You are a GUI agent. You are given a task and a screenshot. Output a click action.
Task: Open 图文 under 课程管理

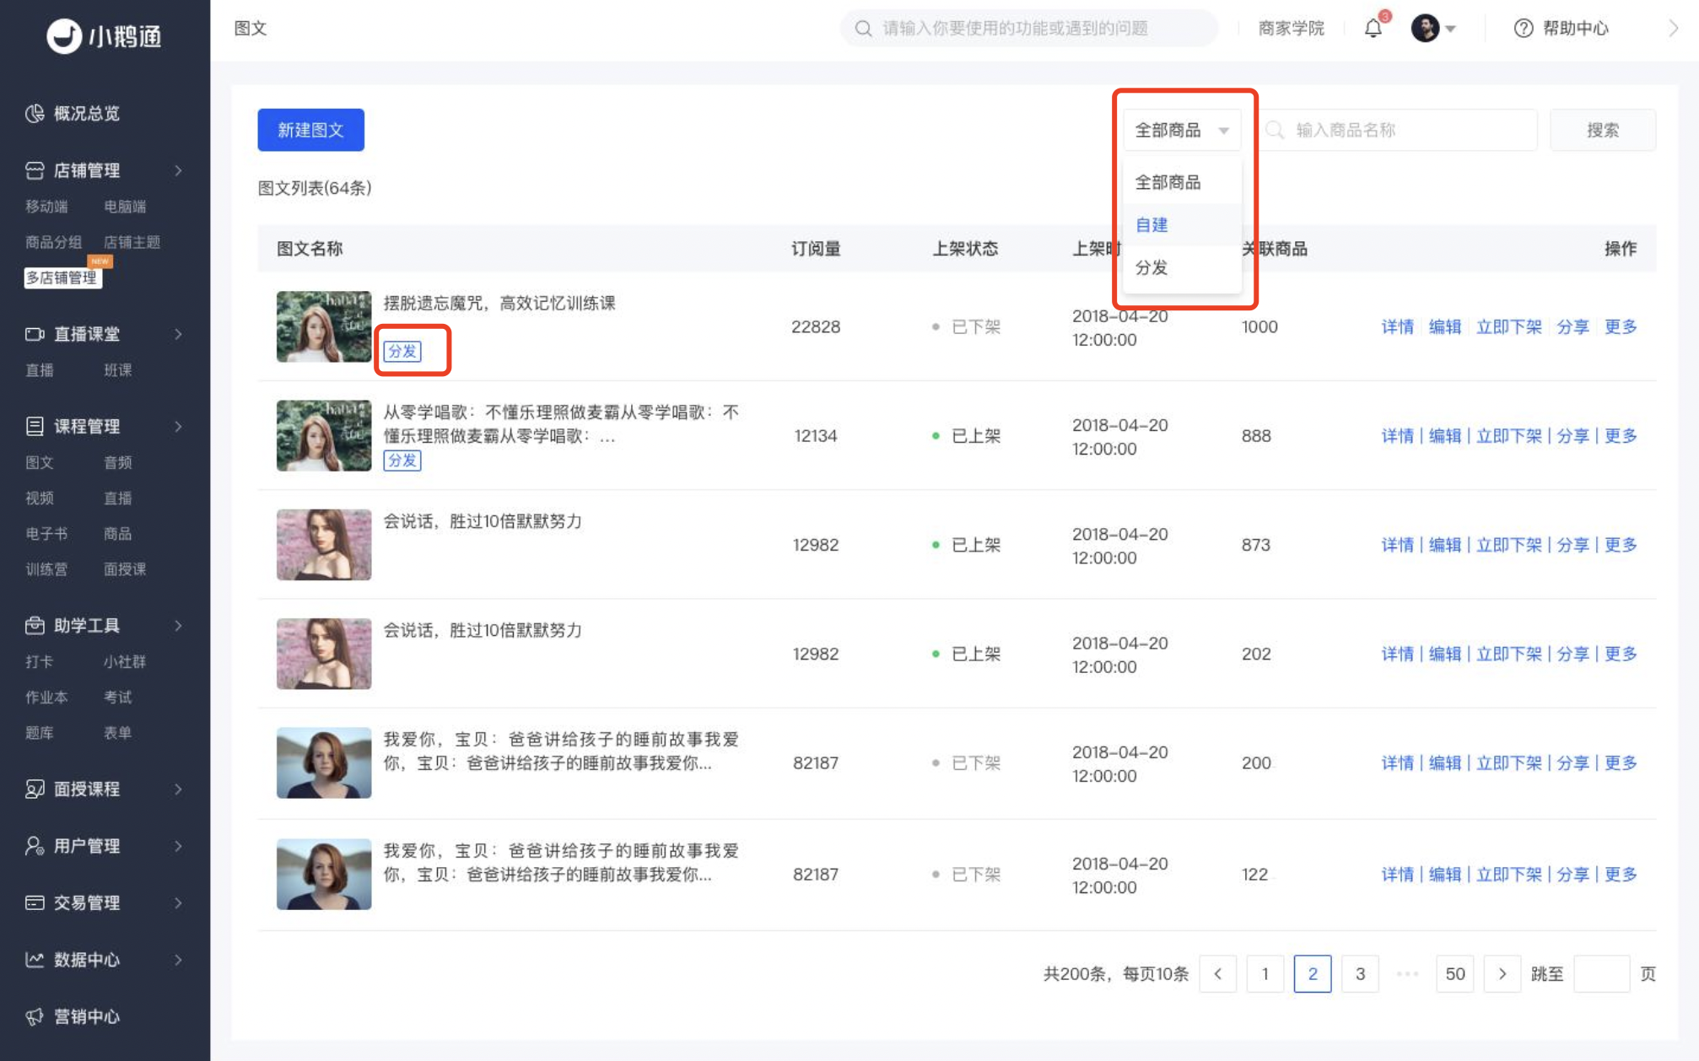[40, 462]
